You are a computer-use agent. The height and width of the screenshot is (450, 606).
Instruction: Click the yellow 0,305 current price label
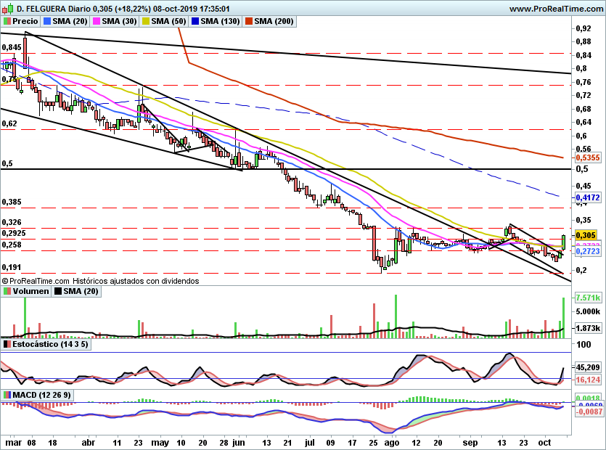(586, 235)
